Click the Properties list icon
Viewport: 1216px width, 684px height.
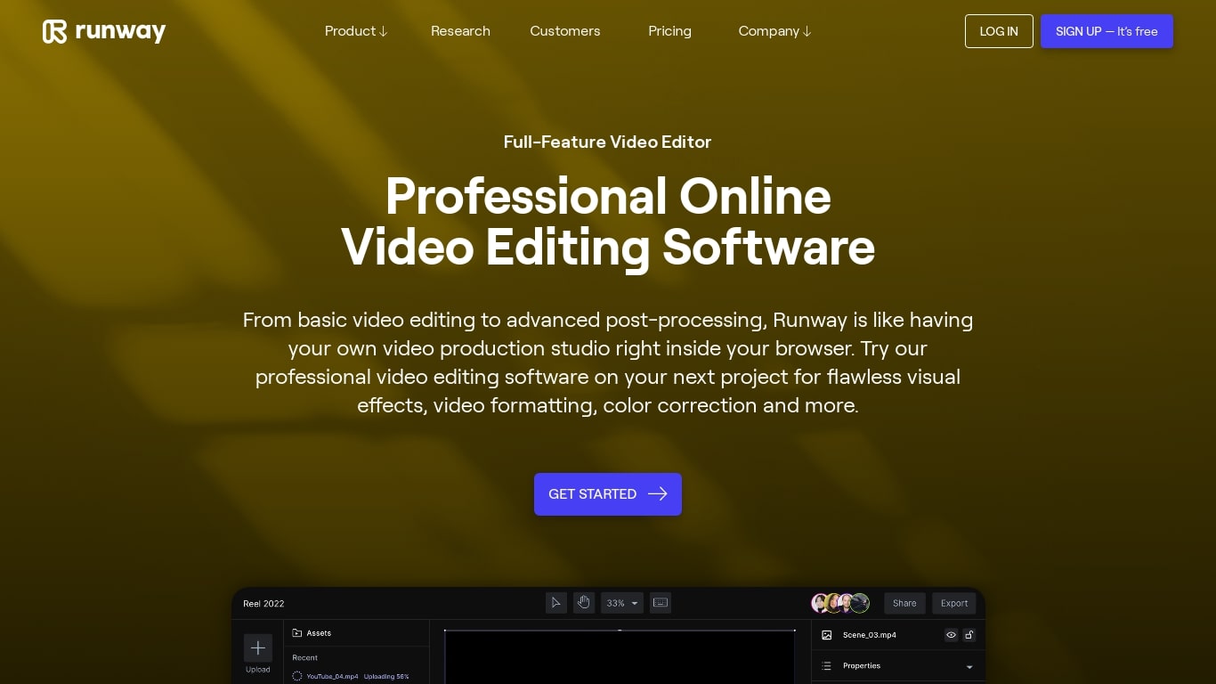pyautogui.click(x=827, y=666)
